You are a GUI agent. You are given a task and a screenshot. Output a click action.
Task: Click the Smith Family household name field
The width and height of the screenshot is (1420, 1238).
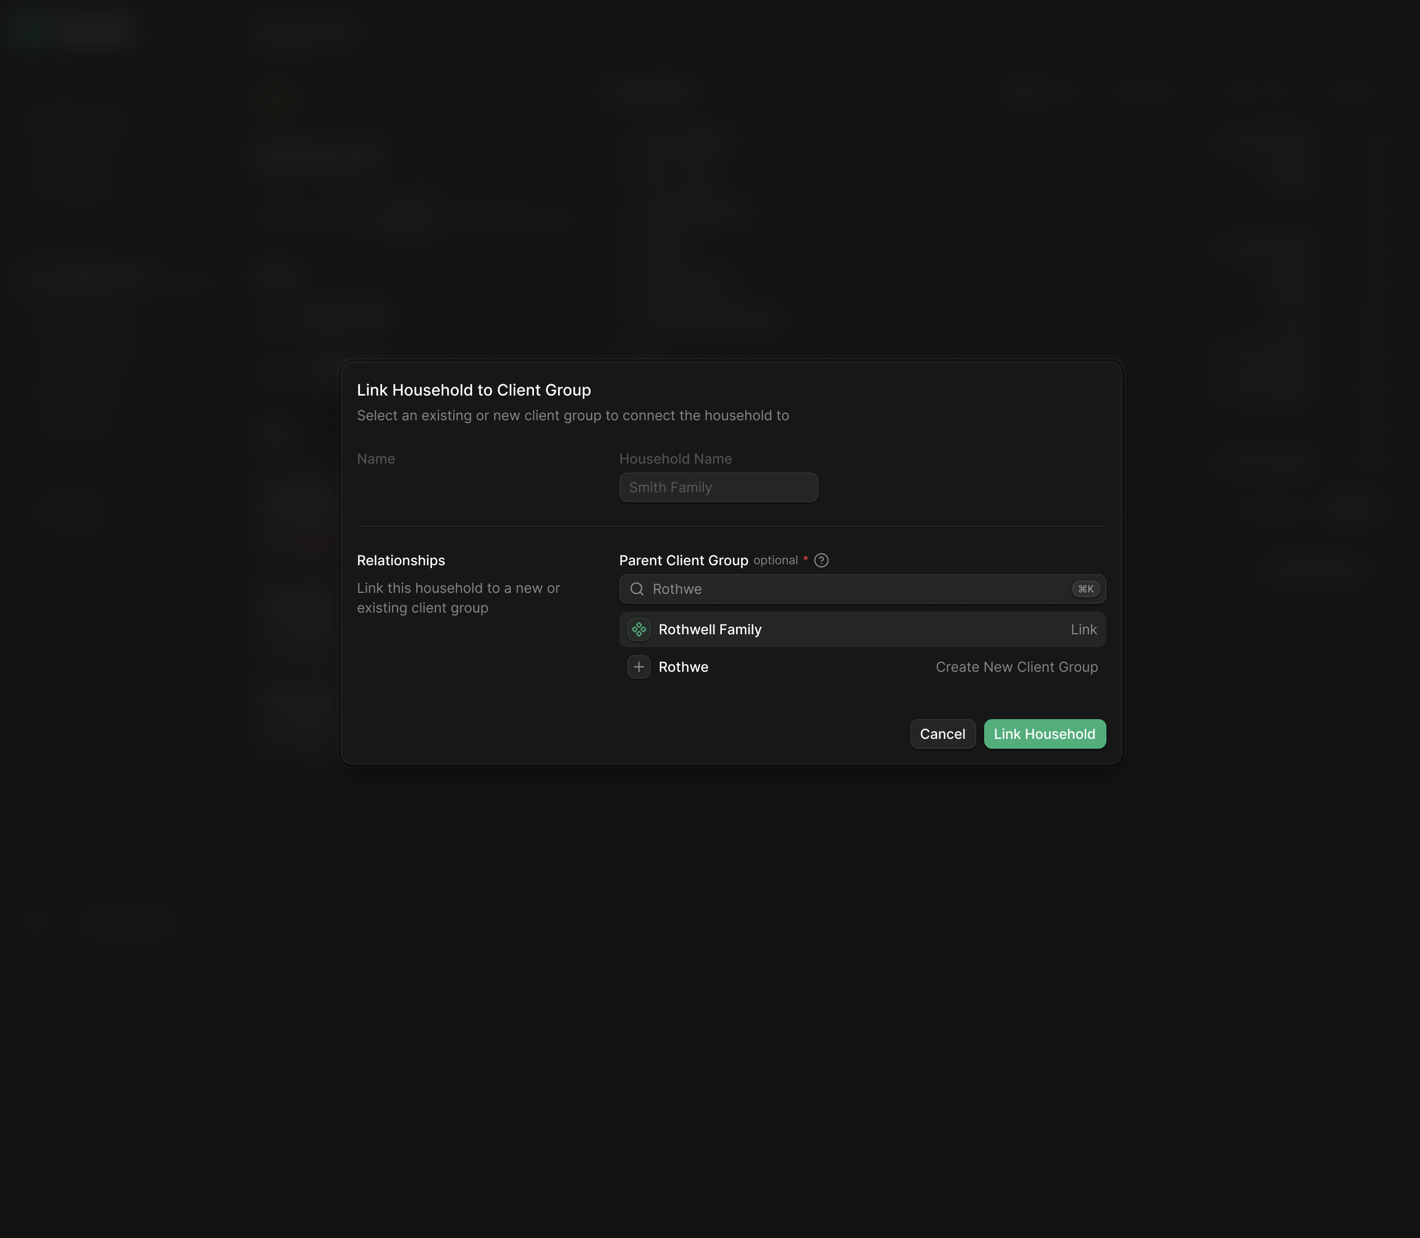click(x=718, y=487)
